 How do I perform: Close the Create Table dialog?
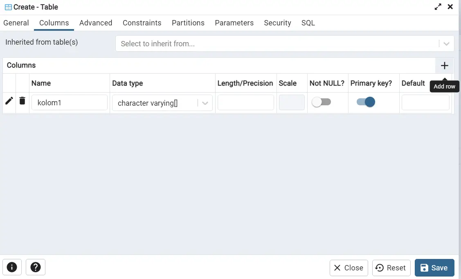point(349,268)
